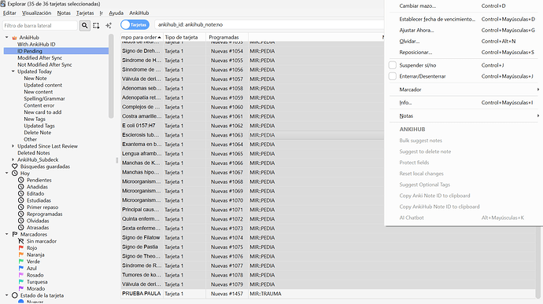Sort by the Tipo de tarjeta column header
Screen dimensions: 543x304
pos(184,37)
